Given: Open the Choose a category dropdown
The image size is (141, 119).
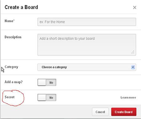Looking at the screenshot, I should click(87, 67).
